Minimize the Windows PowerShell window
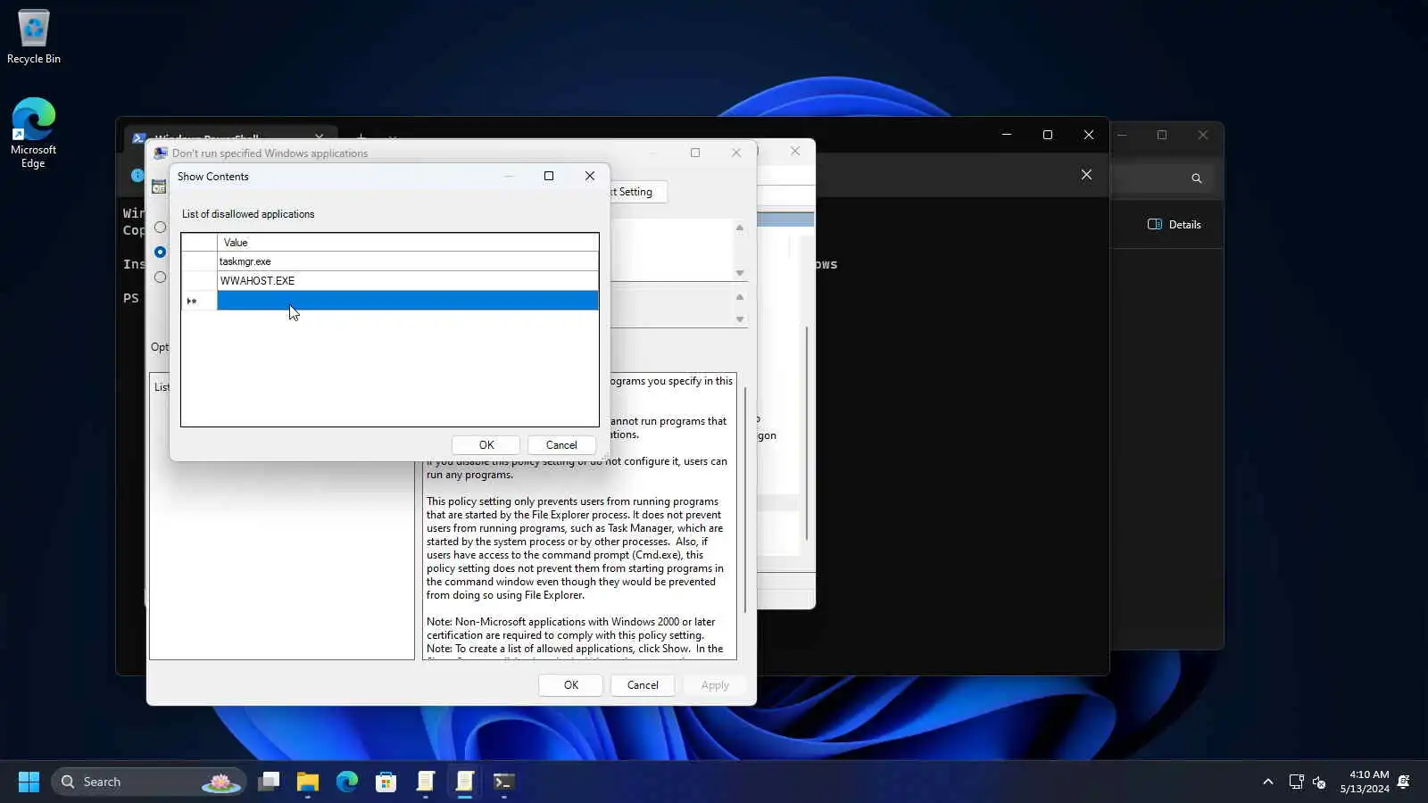 tap(1007, 135)
